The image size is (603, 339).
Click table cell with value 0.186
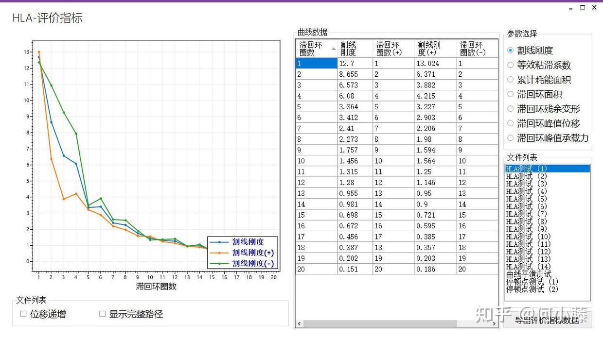click(436, 269)
